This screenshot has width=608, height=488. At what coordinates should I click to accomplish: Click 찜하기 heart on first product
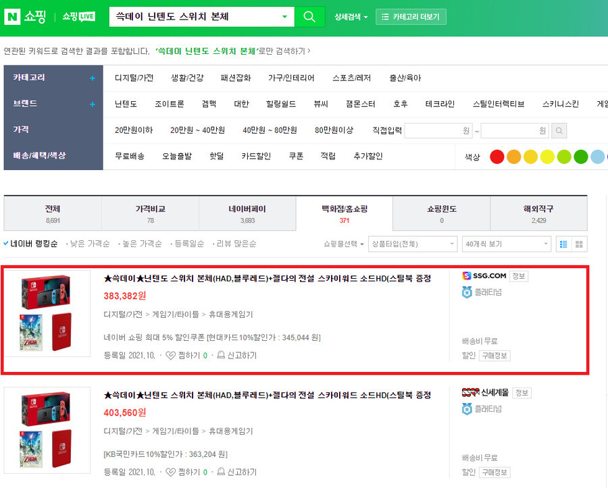(171, 356)
